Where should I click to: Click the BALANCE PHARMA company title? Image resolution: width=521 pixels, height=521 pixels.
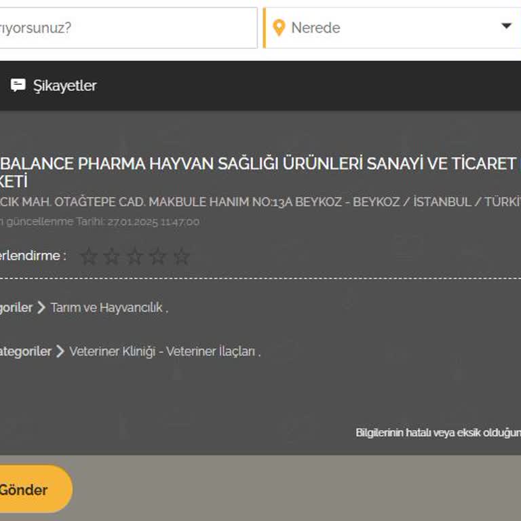click(260, 172)
